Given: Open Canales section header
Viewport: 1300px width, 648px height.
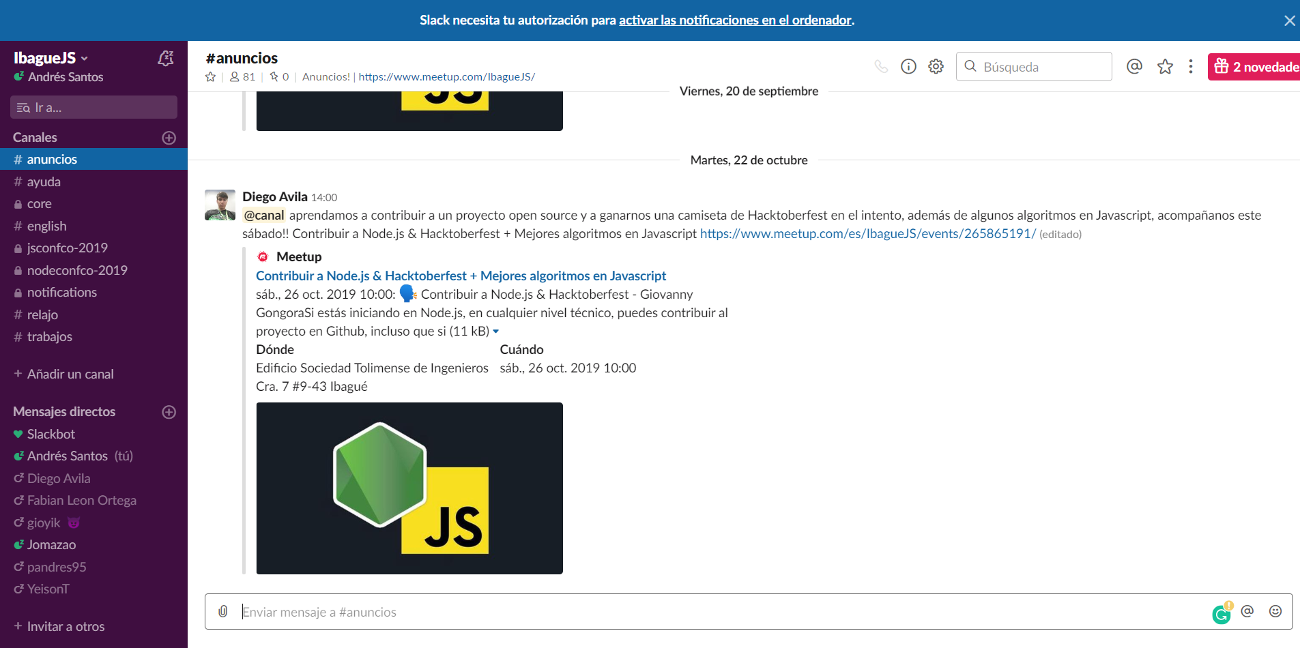Looking at the screenshot, I should point(35,137).
